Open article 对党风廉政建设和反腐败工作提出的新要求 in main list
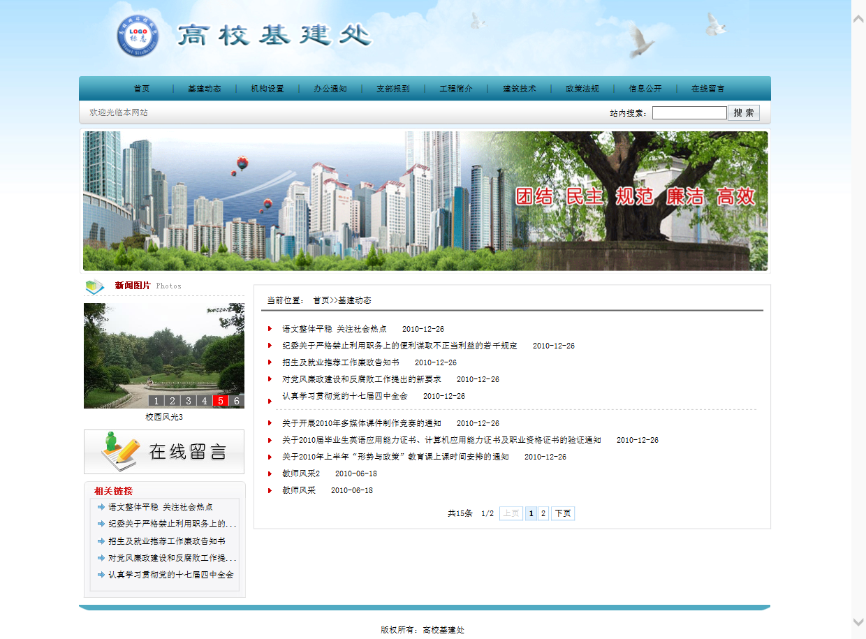Image resolution: width=866 pixels, height=639 pixels. point(362,379)
